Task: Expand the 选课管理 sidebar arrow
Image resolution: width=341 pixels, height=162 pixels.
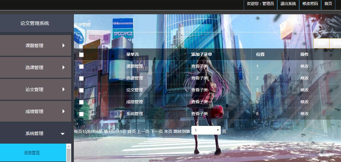Action: tap(63, 67)
